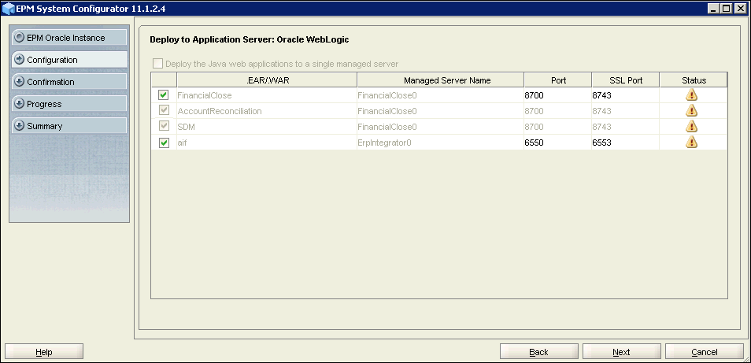
Task: Click the Summary step down-arrow icon
Action: click(19, 125)
